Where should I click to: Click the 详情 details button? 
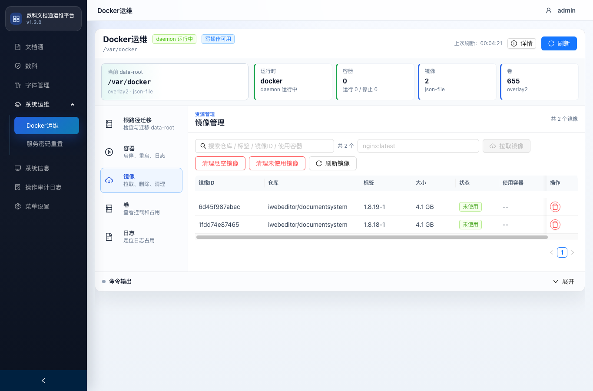[522, 43]
